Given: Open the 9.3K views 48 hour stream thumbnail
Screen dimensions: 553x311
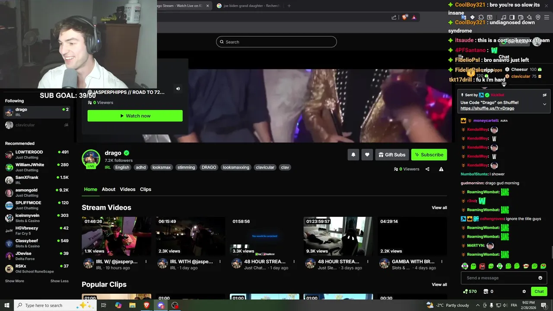Looking at the screenshot, I should 338,236.
